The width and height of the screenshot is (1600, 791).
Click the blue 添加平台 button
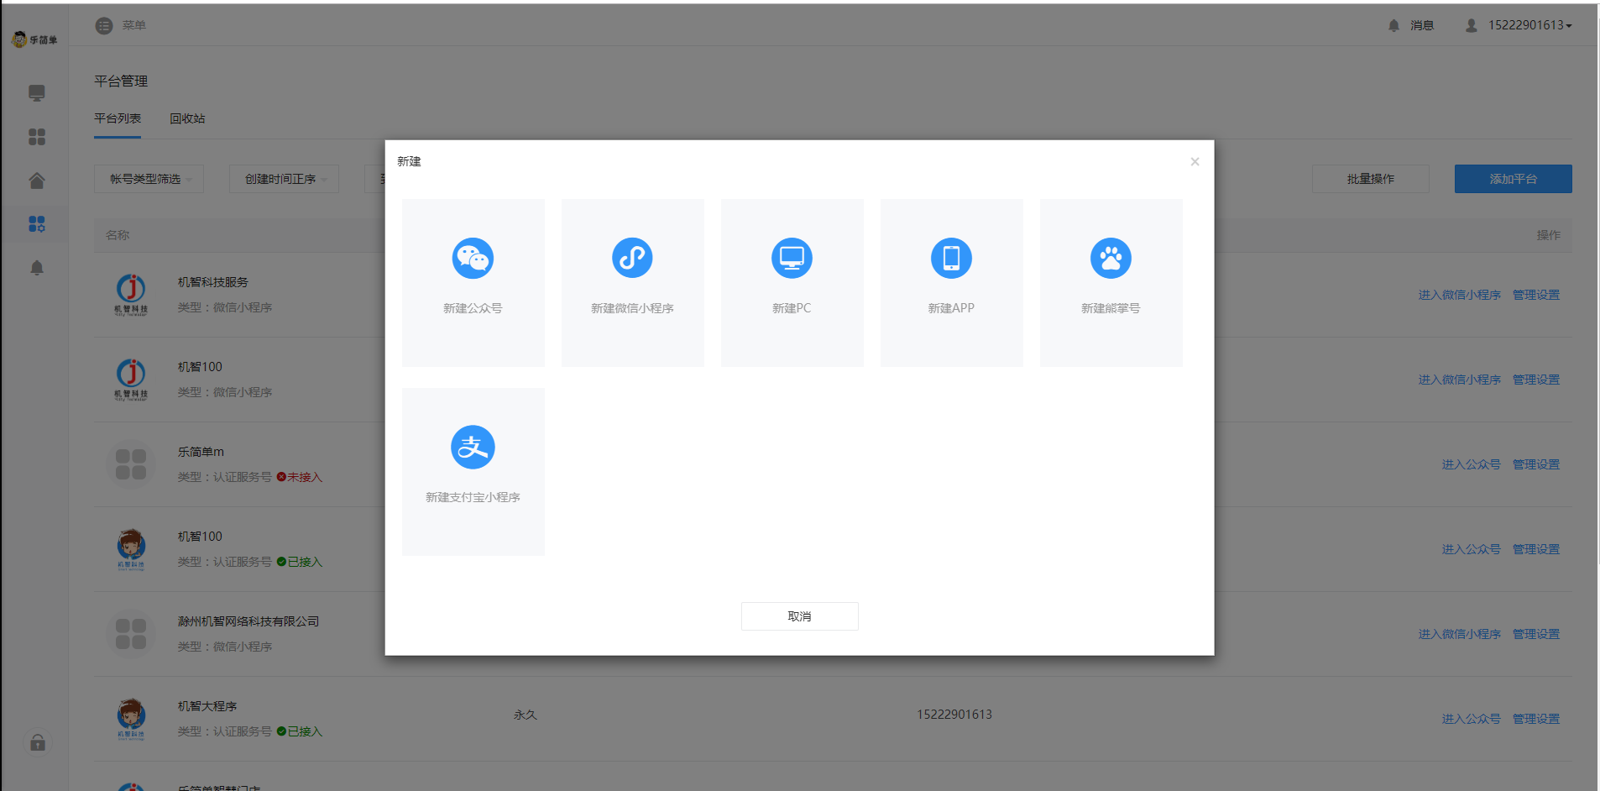click(1513, 179)
